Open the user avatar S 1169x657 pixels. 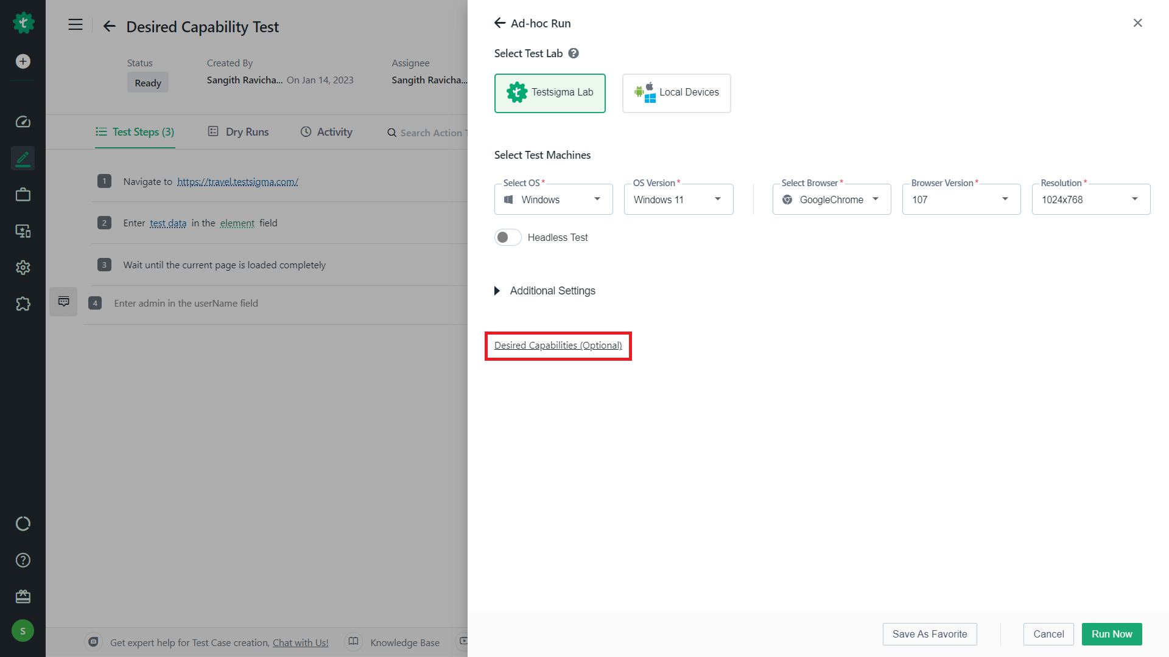[x=23, y=631]
